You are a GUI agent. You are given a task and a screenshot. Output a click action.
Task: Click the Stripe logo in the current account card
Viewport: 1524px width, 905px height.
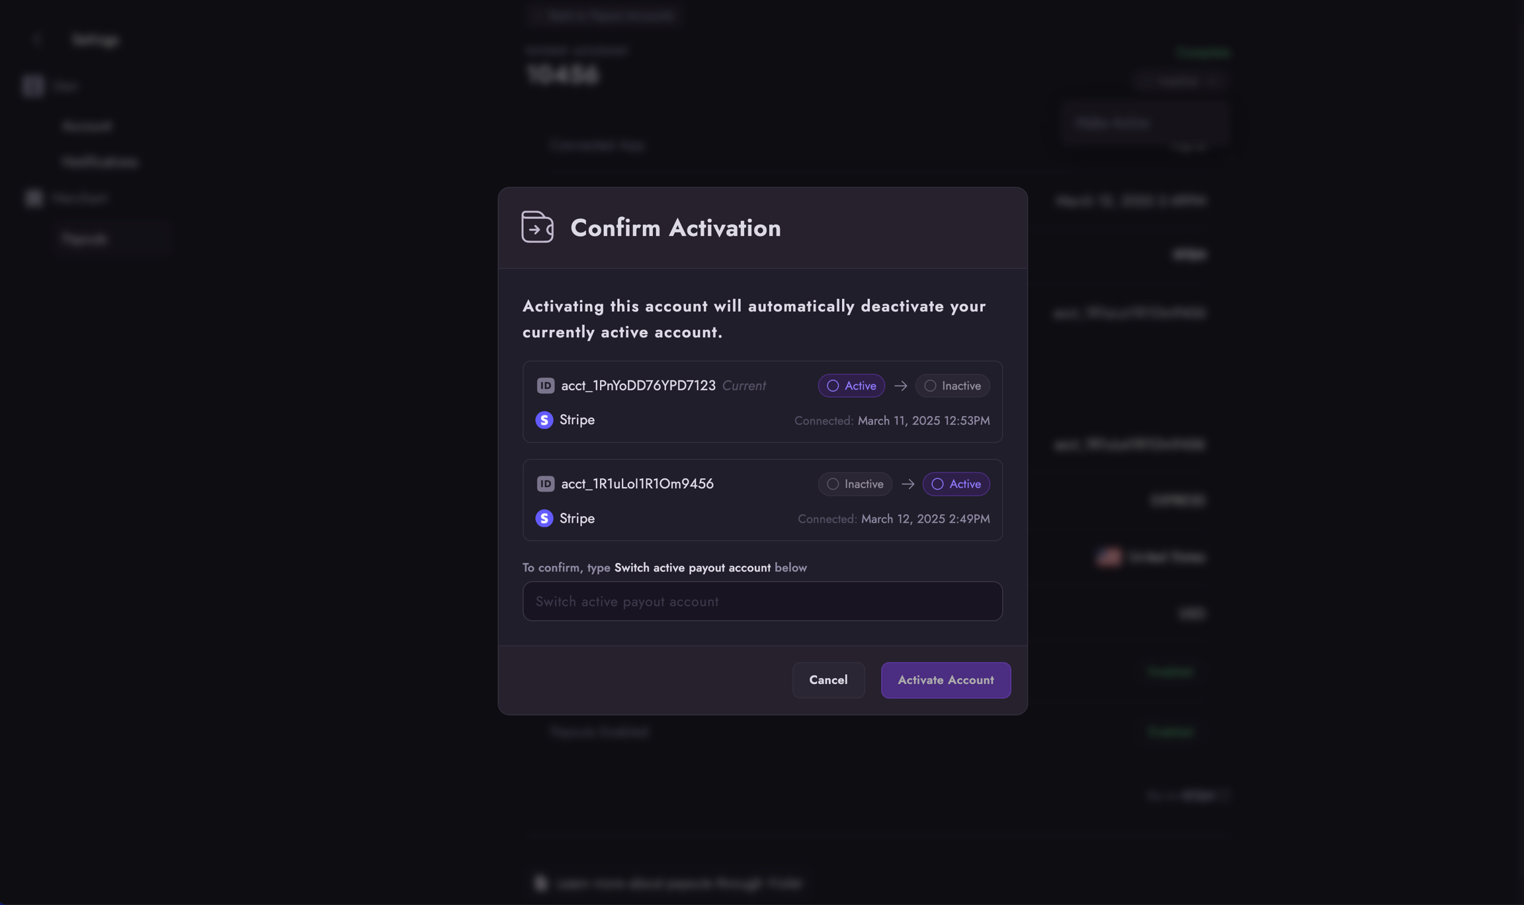544,420
